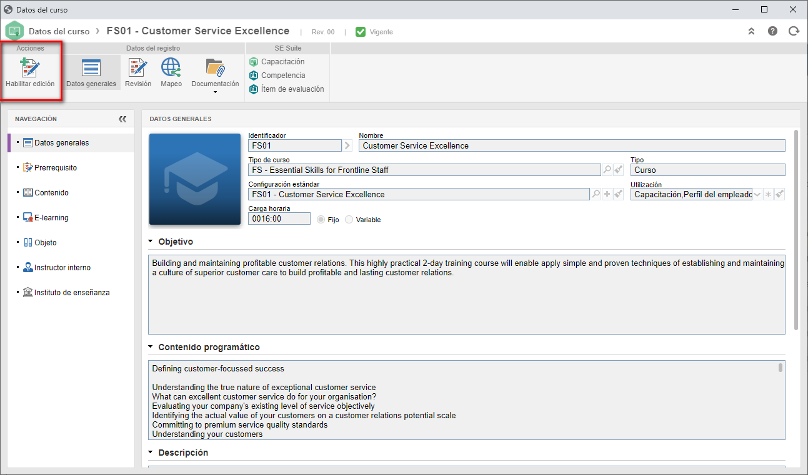The width and height of the screenshot is (808, 475).
Task: Collapse the Objetivo section
Action: pyautogui.click(x=151, y=242)
